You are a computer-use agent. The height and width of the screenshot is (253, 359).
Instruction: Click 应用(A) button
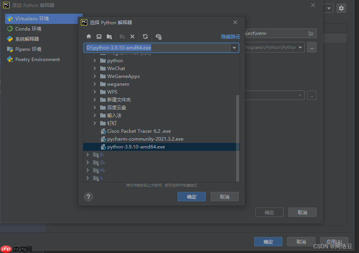[x=334, y=242]
